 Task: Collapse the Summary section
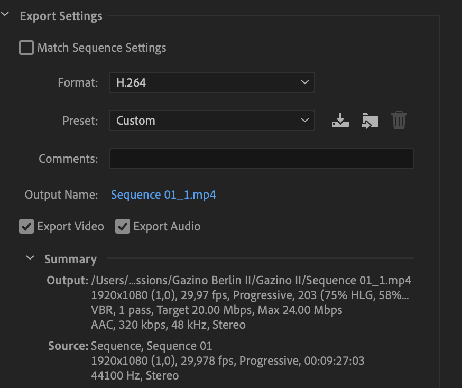tap(30, 258)
